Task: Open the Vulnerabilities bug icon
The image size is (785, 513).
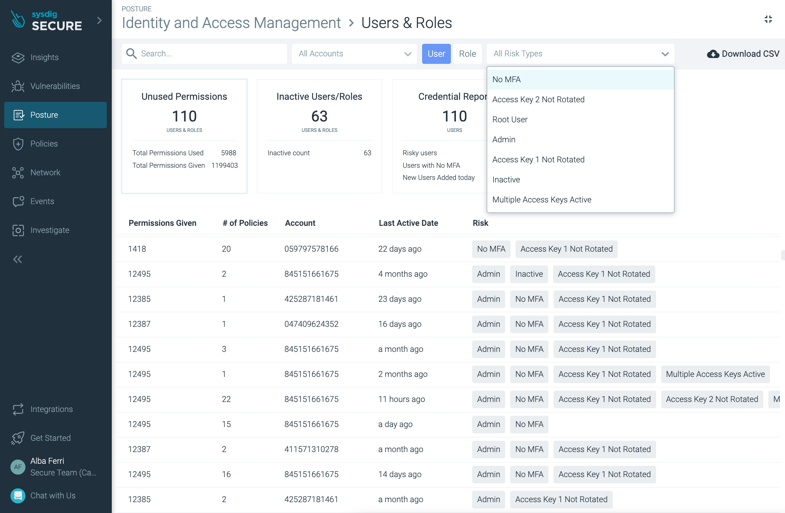Action: [x=18, y=86]
